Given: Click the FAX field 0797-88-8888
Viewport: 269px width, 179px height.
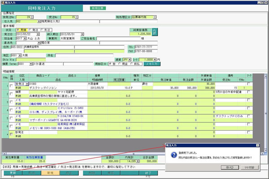Looking at the screenshot, I should point(146,51).
